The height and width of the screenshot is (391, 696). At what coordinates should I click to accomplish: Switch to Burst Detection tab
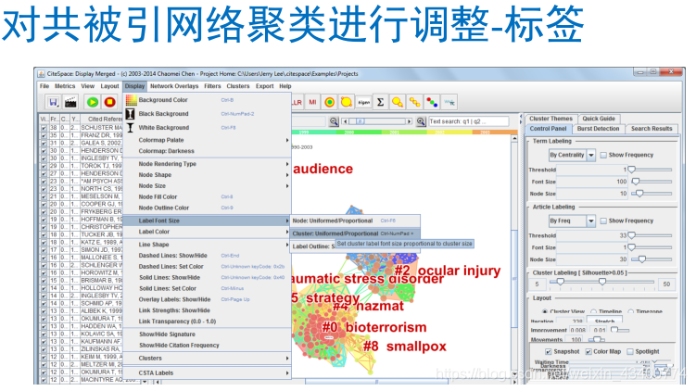coord(598,129)
